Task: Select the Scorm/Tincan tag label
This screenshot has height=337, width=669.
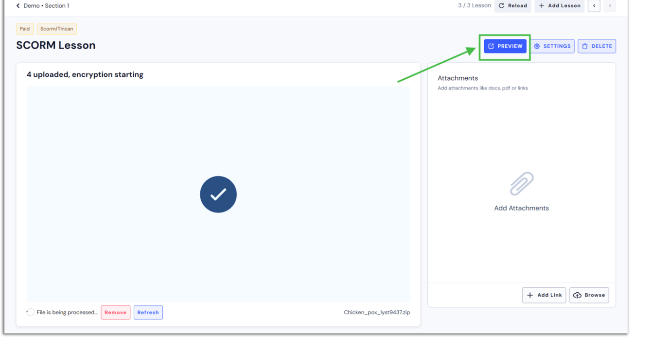Action: point(56,29)
